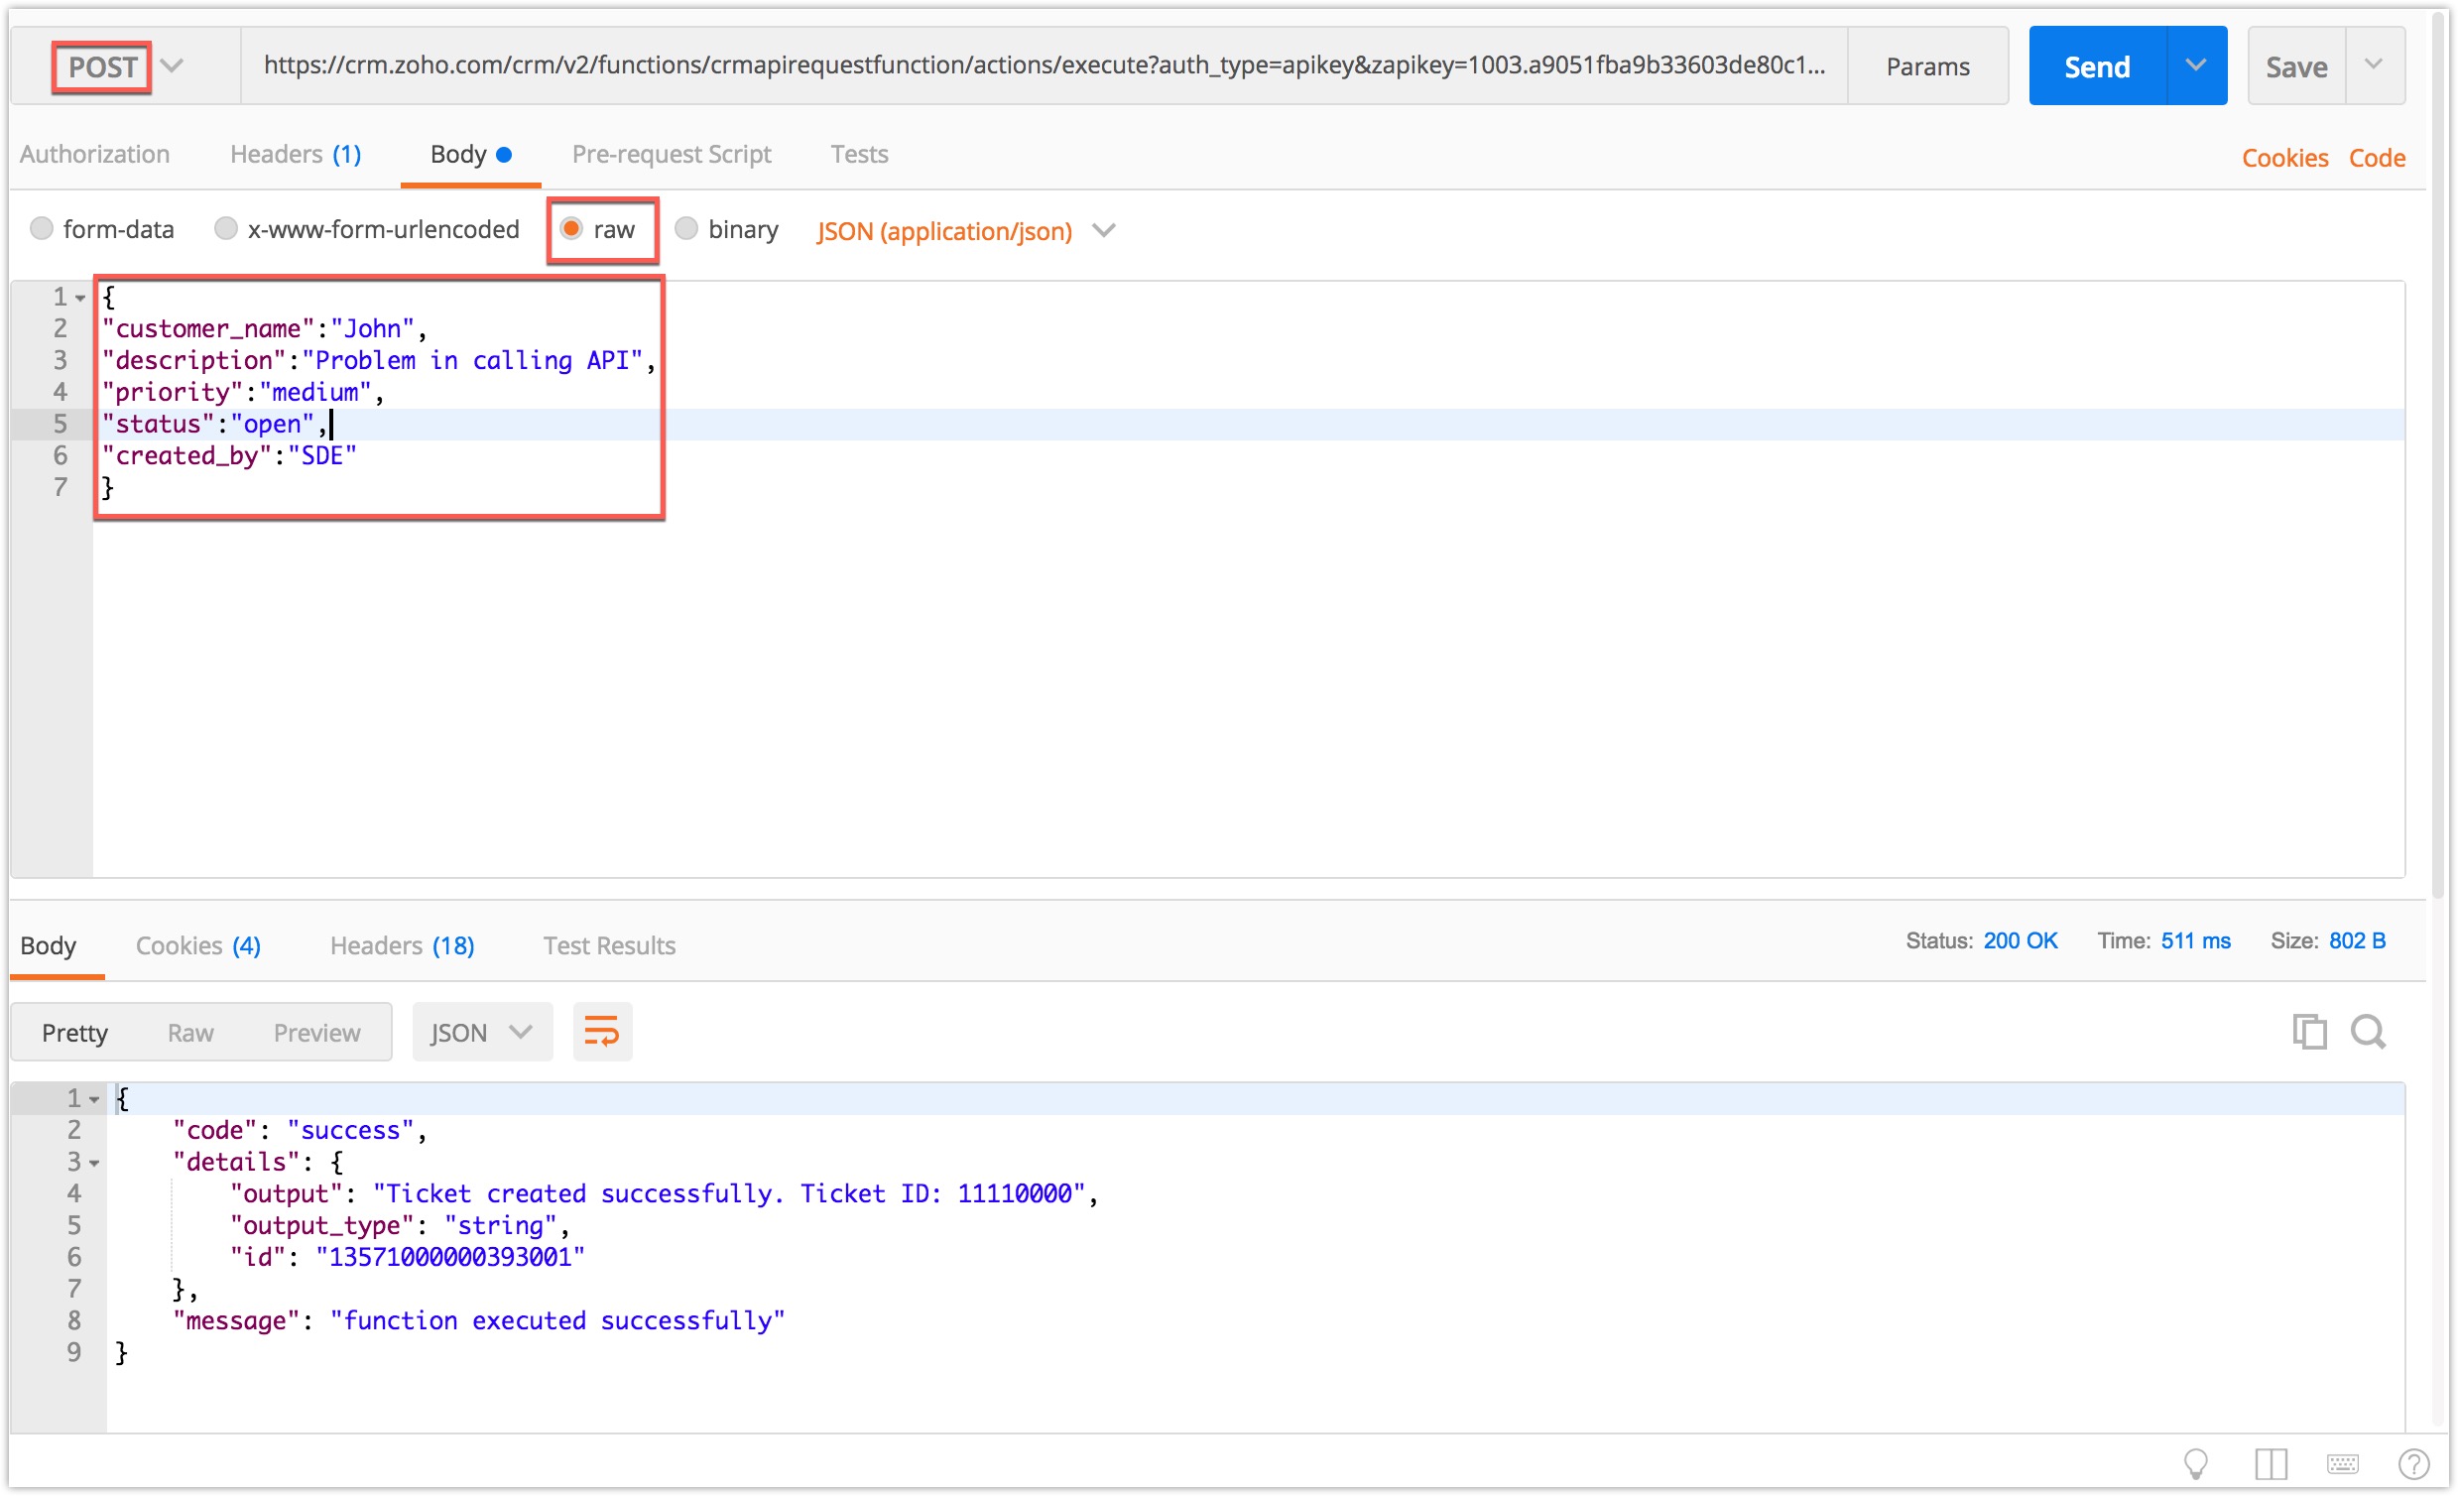
Task: Toggle two-pane view icon at bottom
Action: pos(2271,1464)
